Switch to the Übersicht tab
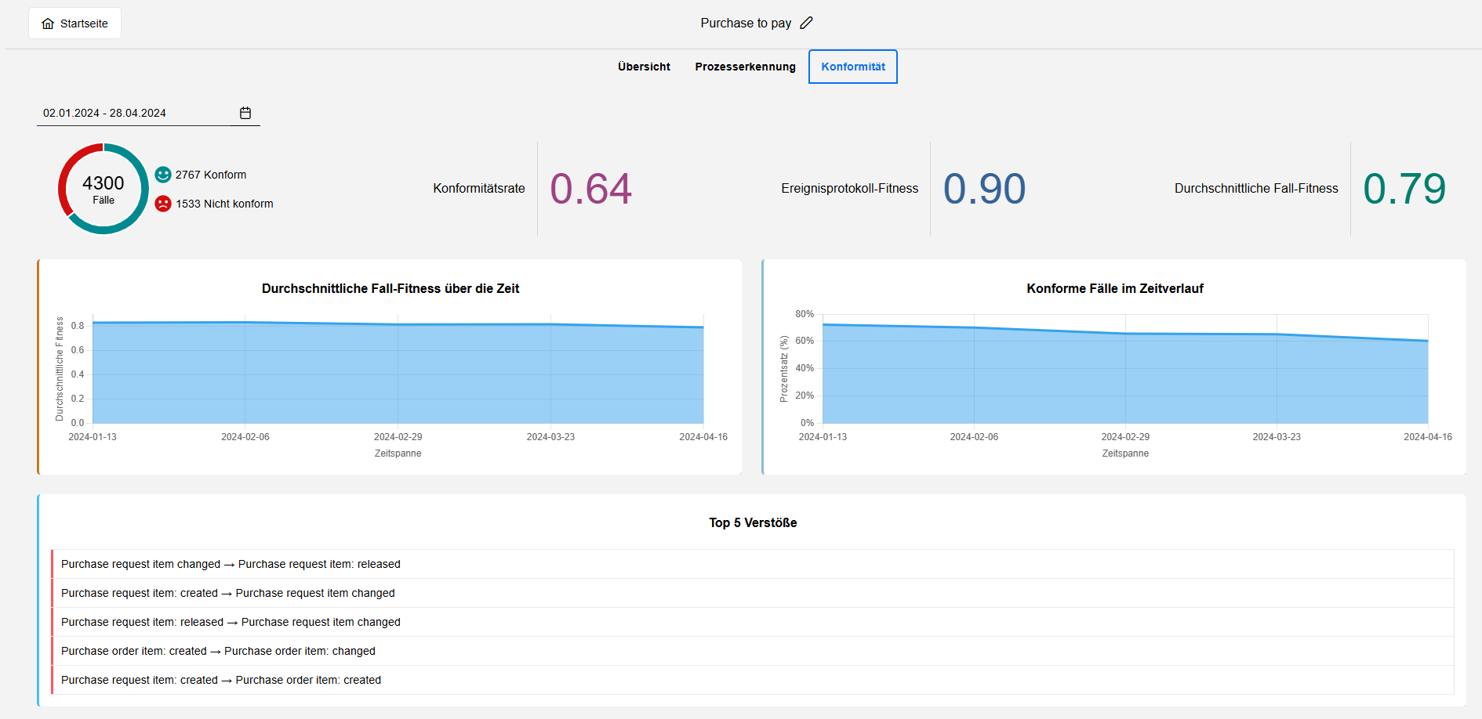This screenshot has width=1482, height=719. point(644,67)
